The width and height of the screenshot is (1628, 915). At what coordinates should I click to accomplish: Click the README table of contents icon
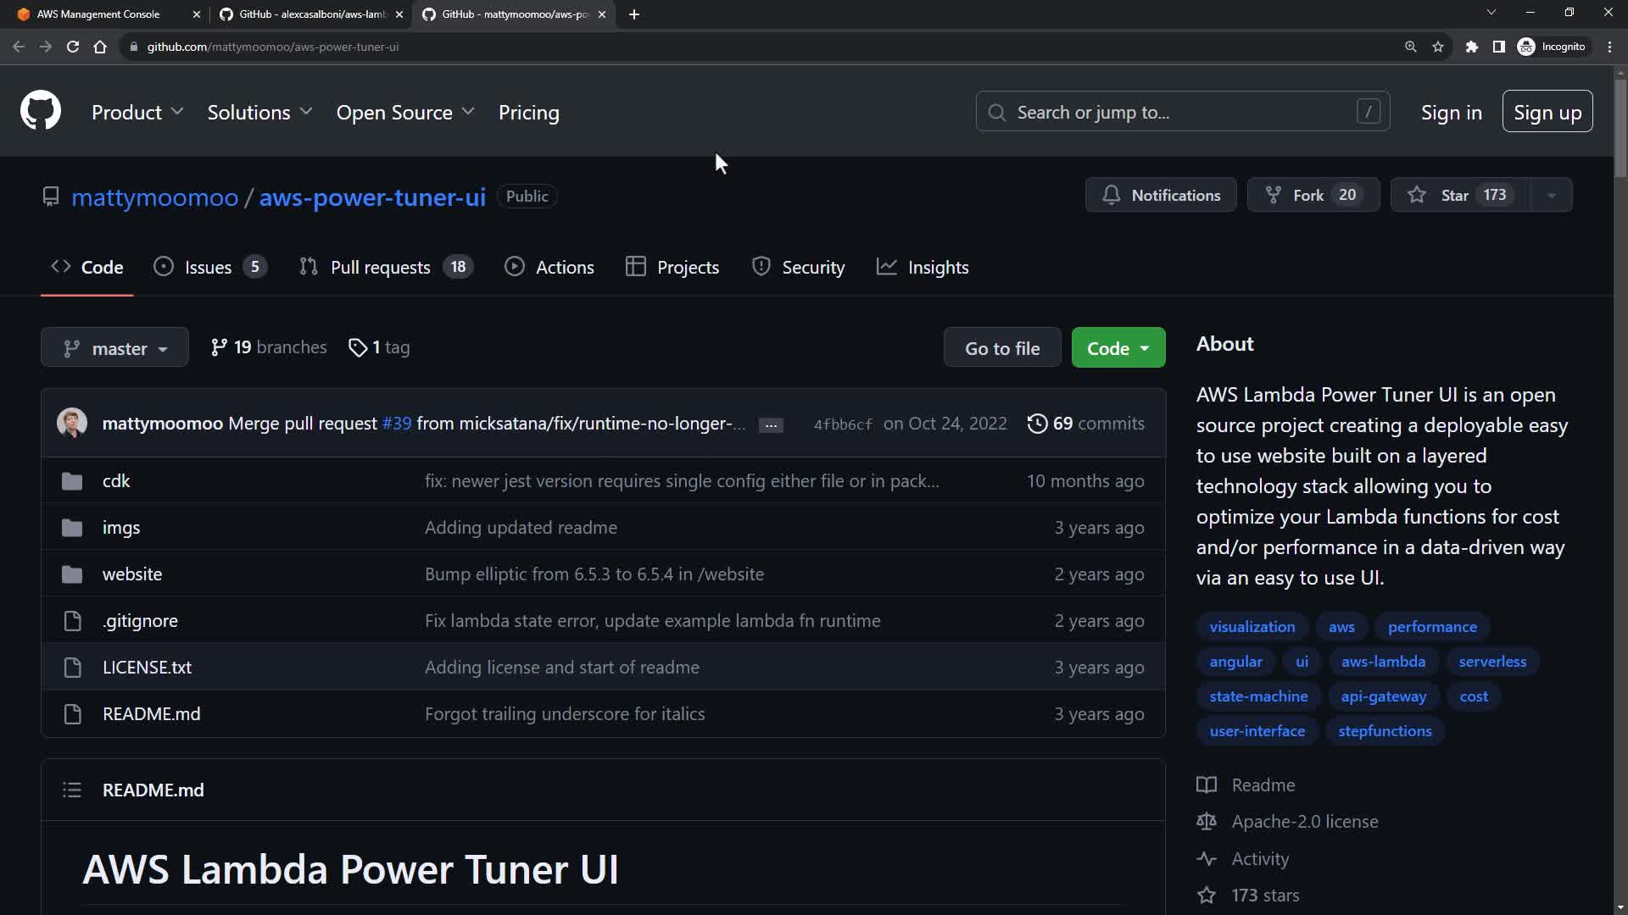72,790
